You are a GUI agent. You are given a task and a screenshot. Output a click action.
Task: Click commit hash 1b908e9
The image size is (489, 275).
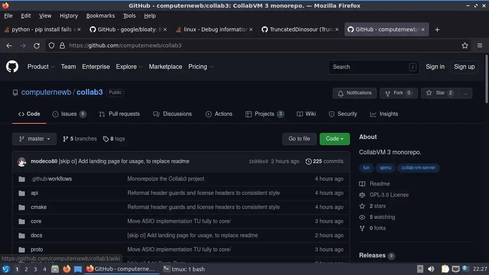tap(258, 162)
